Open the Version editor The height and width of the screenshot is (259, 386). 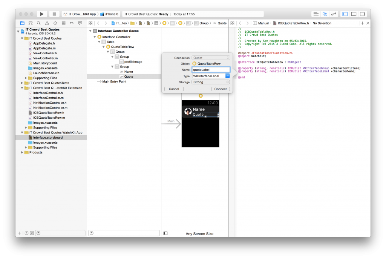(x=334, y=14)
